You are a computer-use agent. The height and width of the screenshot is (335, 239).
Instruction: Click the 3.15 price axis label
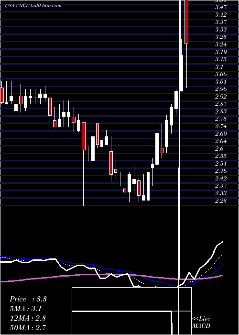point(221,60)
